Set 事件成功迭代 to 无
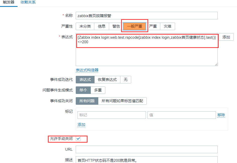The height and width of the screenshot is (163, 237). pos(126,80)
